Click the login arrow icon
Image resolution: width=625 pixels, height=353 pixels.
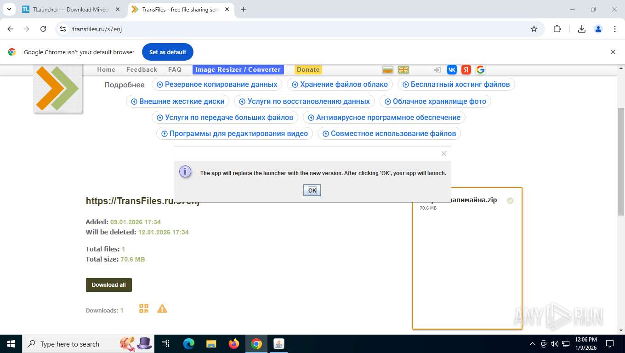pos(437,70)
